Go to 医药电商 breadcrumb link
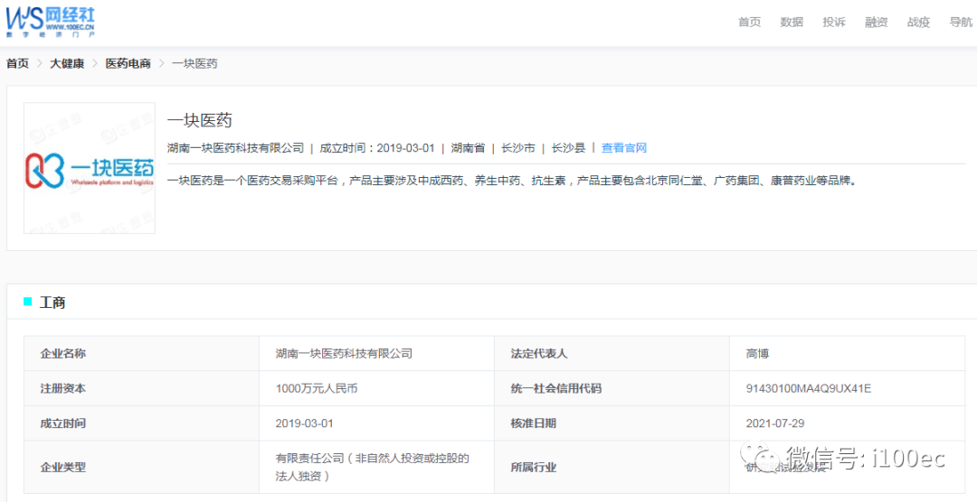This screenshot has width=977, height=502. 128,63
